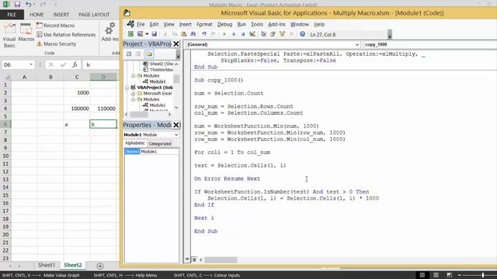Image resolution: width=497 pixels, height=279 pixels.
Task: Save the macro workbook from VBA toolbar
Action: coord(154,34)
